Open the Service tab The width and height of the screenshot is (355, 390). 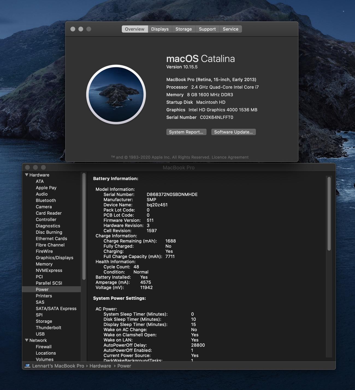tap(230, 29)
